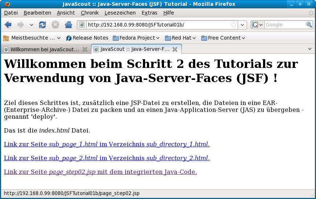Open the back/forward history dropdown arrow
Image resolution: width=316 pixels, height=199 pixels.
point(31,25)
